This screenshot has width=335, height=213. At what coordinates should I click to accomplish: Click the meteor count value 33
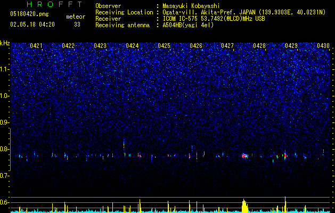[x=77, y=24]
